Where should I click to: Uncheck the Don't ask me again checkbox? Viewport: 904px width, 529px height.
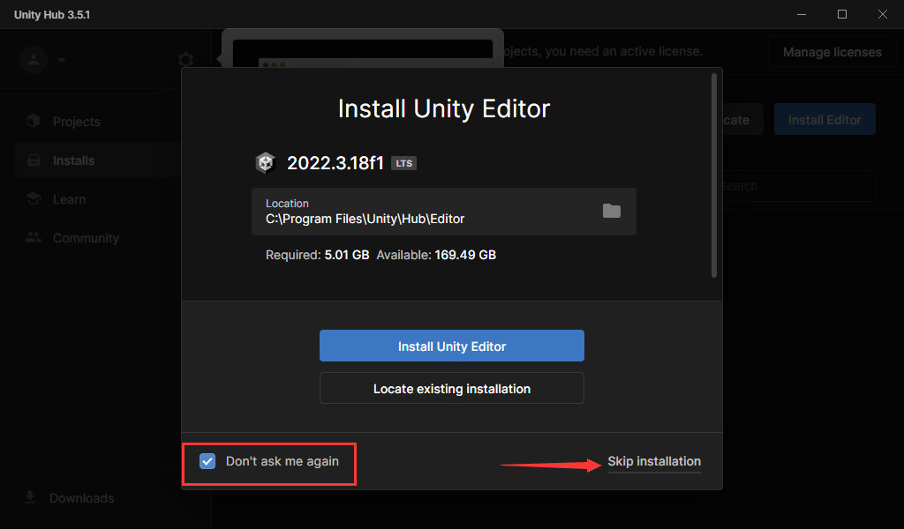coord(207,461)
